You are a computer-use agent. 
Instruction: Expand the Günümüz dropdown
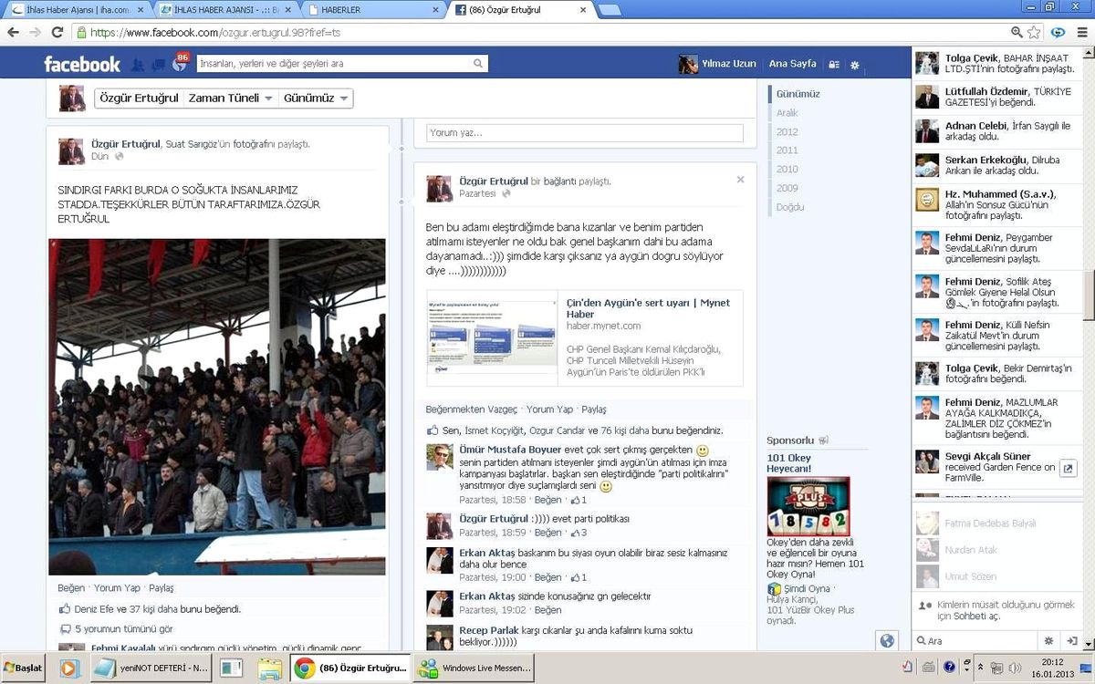pyautogui.click(x=316, y=98)
